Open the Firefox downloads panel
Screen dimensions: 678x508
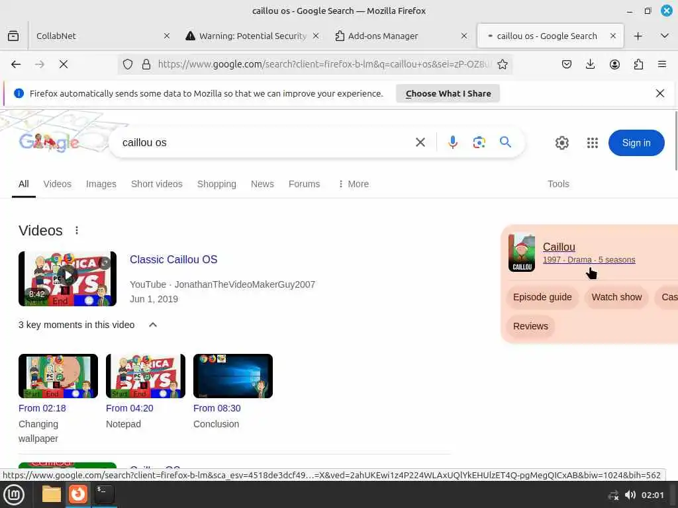pyautogui.click(x=590, y=64)
